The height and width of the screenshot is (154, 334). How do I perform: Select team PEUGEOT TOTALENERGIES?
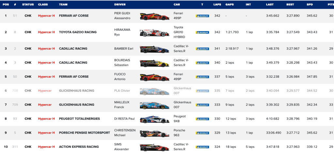(80, 119)
